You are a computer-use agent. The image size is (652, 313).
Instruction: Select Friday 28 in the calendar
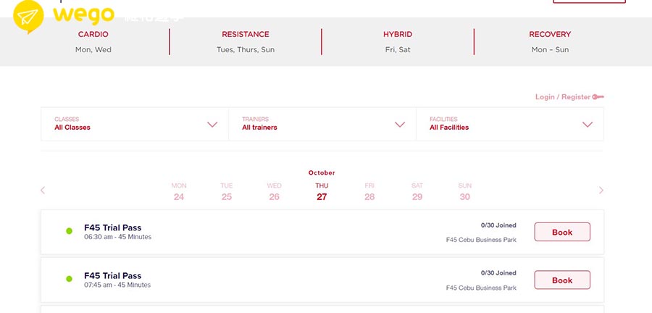(369, 192)
